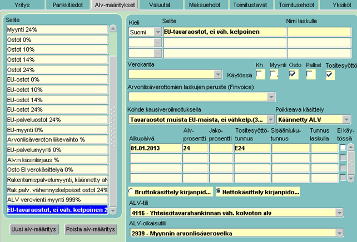Image resolution: width=357 pixels, height=242 pixels.
Task: Select Nettokäsittely kirjanpidossa radio button
Action: click(x=219, y=191)
